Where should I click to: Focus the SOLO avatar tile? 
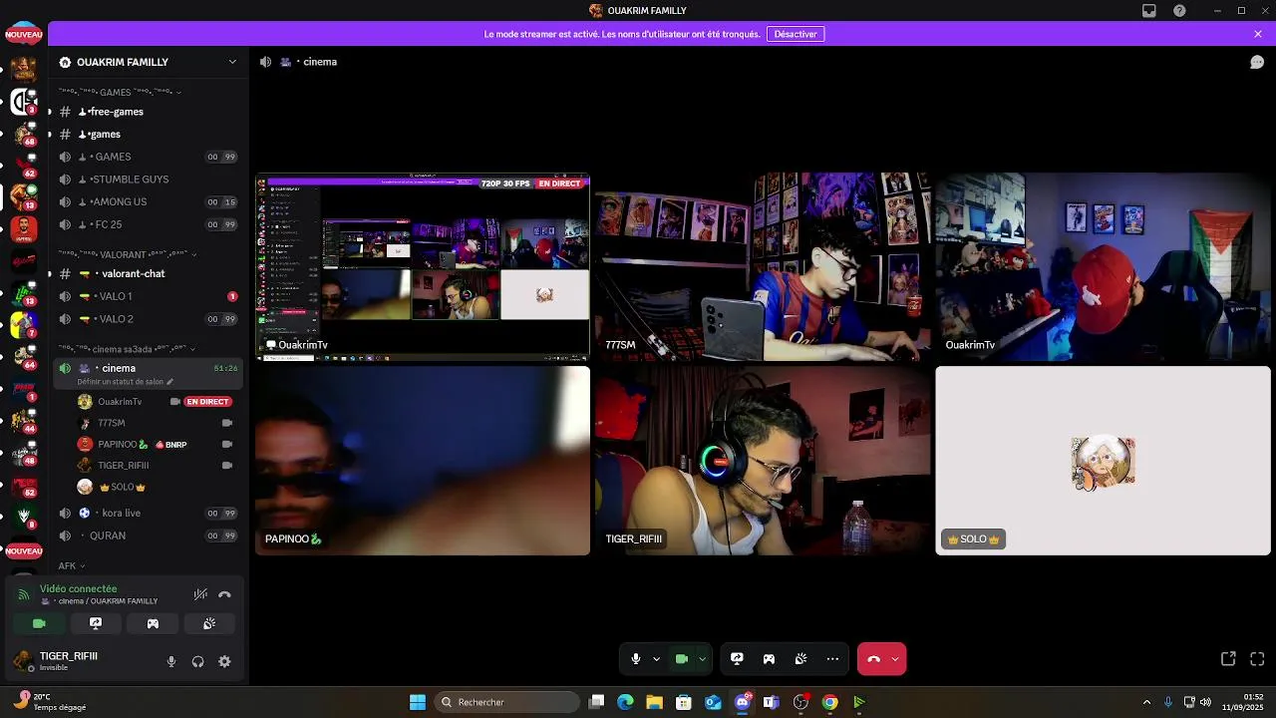1103,461
